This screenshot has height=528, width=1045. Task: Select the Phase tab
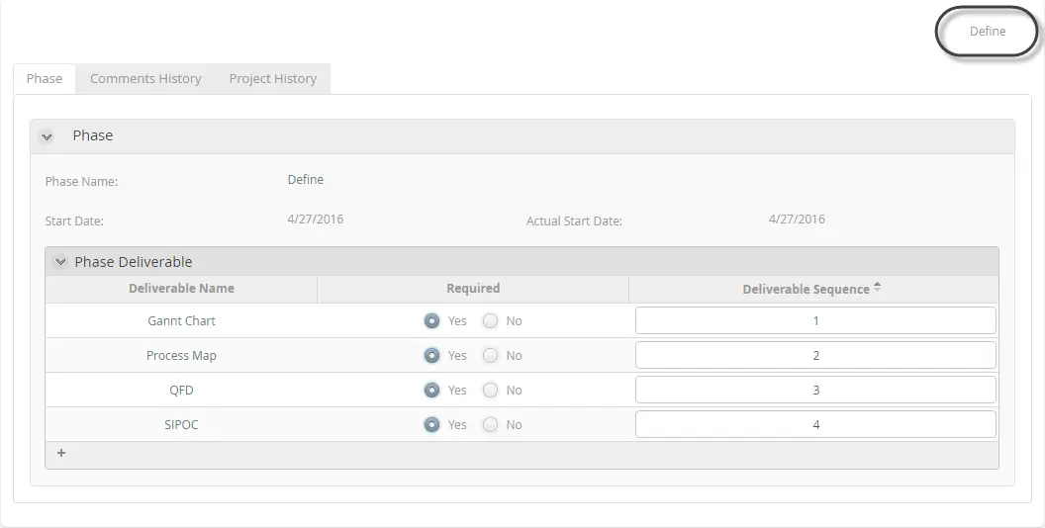(45, 78)
